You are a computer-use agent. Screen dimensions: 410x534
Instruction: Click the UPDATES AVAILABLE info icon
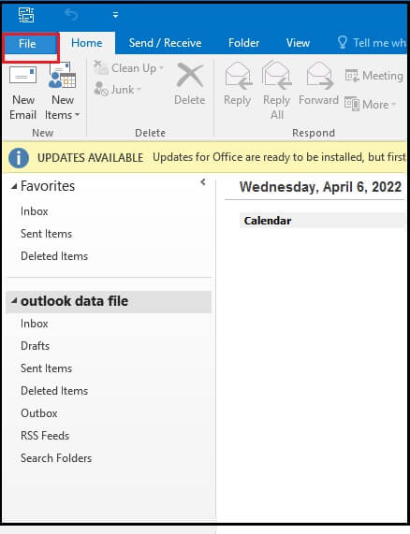19,158
